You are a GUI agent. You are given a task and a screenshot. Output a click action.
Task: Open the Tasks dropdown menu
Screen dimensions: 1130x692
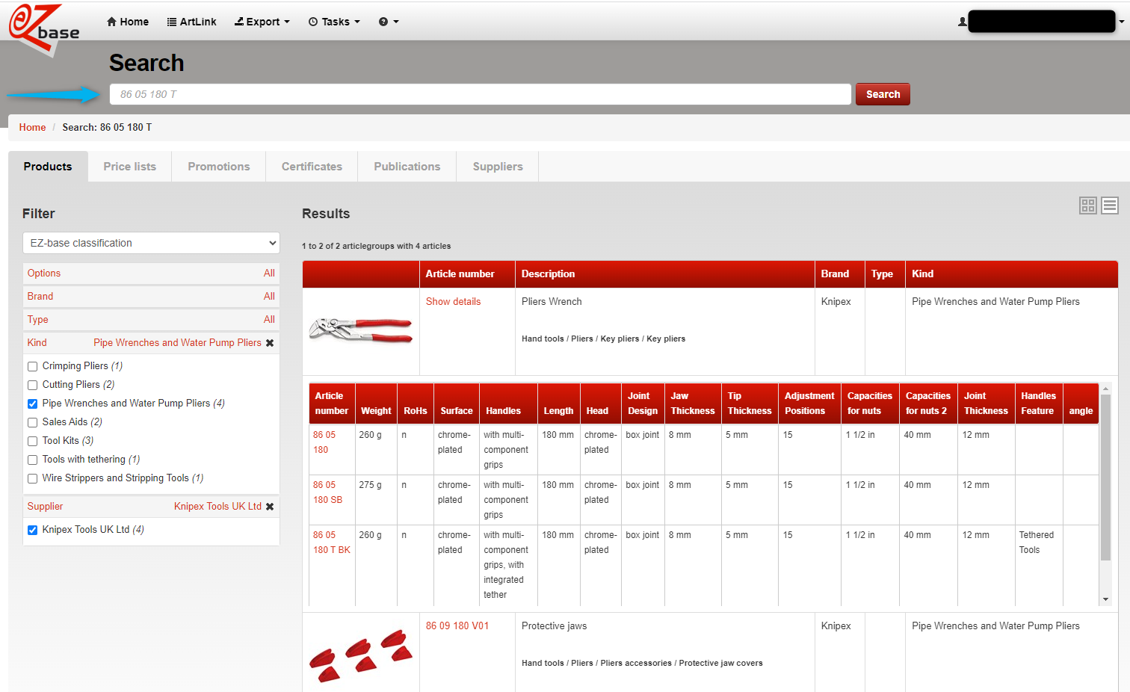click(334, 22)
